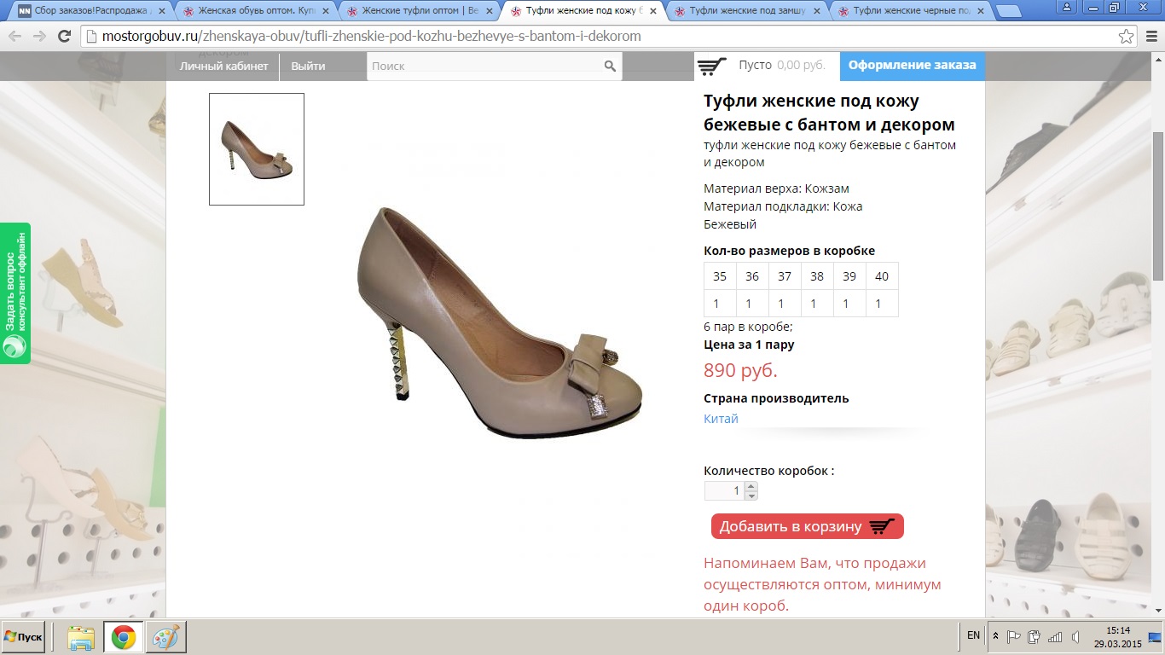The image size is (1165, 655).
Task: Reload the current page
Action: (x=64, y=37)
